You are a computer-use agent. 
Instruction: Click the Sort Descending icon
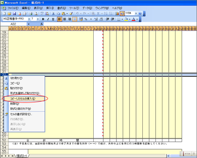pos(111,14)
